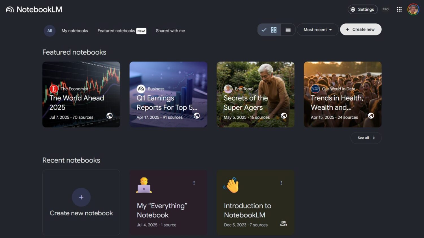
Task: Open the user account avatar
Action: point(413,9)
